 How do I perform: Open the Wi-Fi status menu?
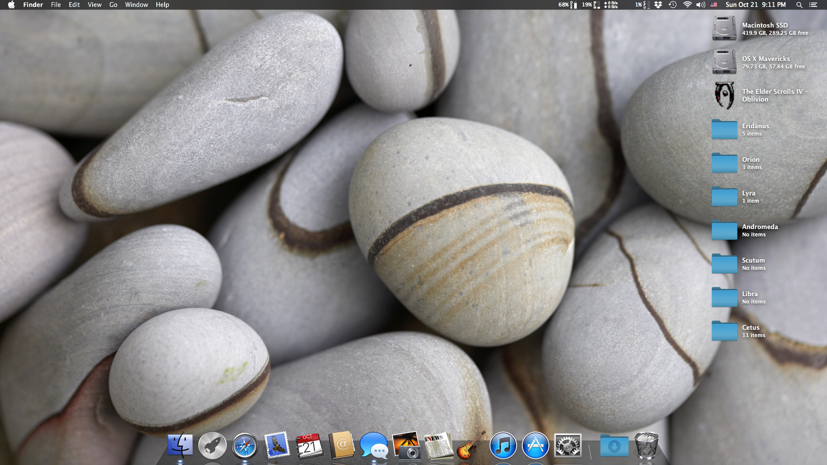(687, 5)
